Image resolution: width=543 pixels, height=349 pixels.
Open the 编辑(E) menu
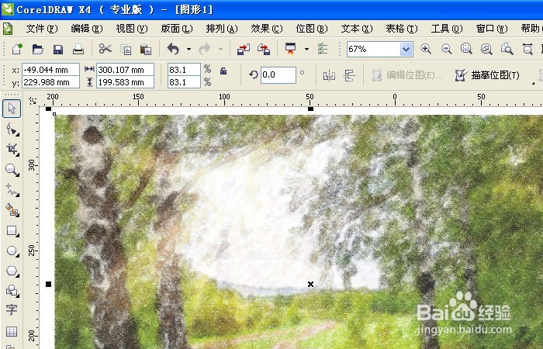pos(87,29)
